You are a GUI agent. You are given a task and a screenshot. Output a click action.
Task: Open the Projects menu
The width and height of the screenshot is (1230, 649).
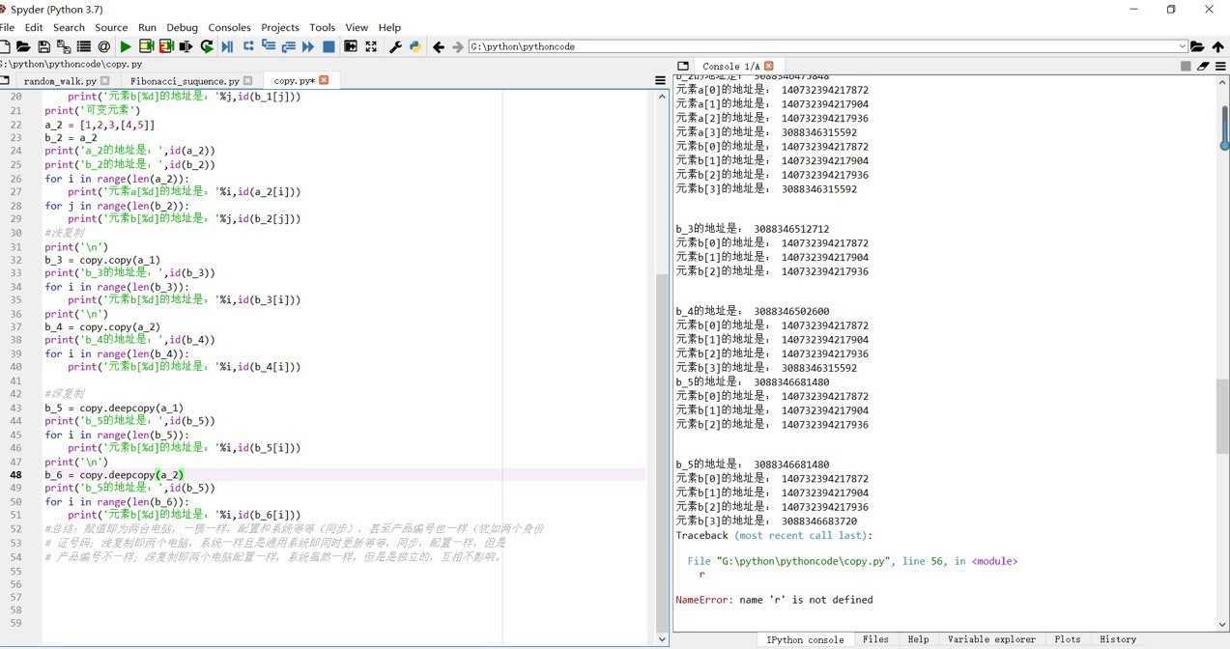coord(280,27)
